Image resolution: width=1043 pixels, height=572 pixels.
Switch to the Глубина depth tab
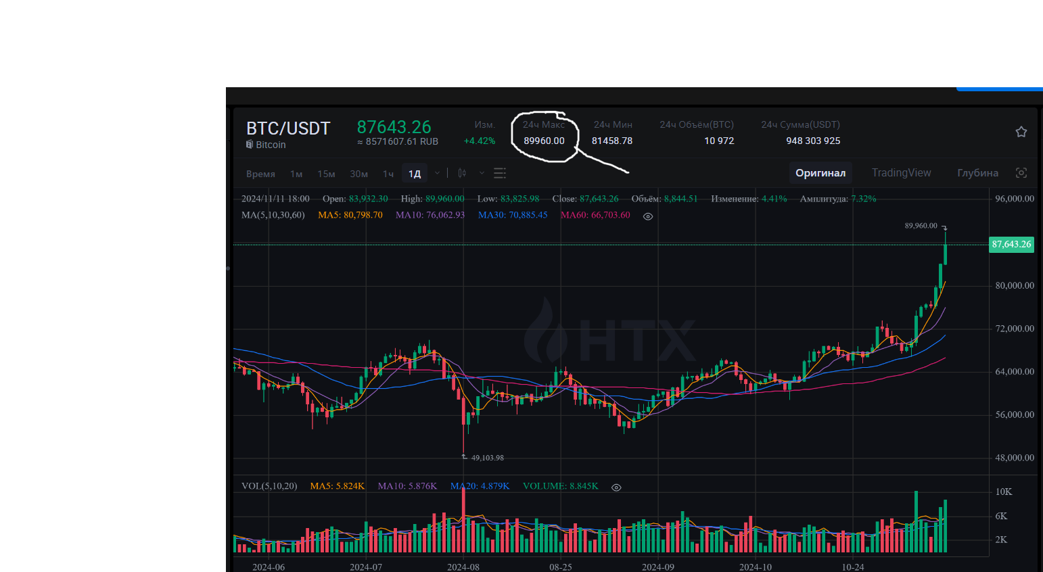coord(977,173)
